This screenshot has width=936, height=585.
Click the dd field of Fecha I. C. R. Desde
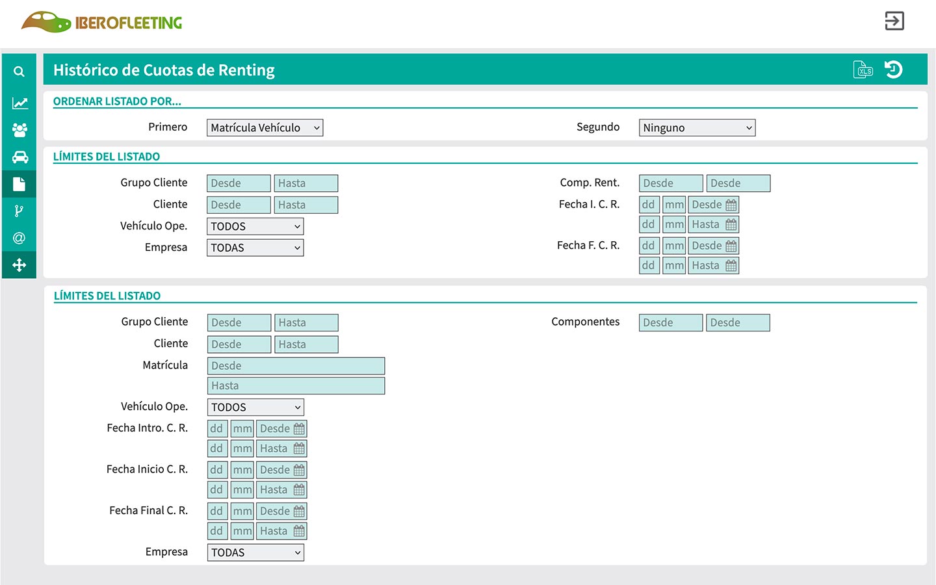(649, 205)
